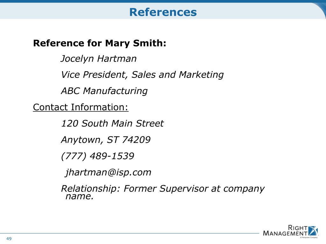
Task: Click the ABC Manufacturing company line
Action: point(104,91)
